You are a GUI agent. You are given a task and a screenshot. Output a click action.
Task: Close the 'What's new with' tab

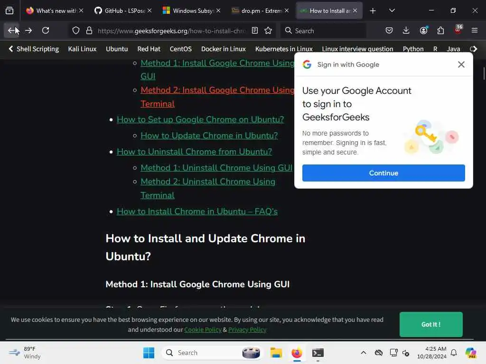click(x=81, y=10)
